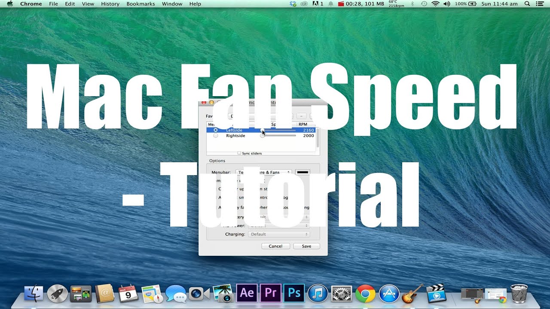This screenshot has width=550, height=309.
Task: Click the volume icon in menu bar
Action: pyautogui.click(x=446, y=4)
